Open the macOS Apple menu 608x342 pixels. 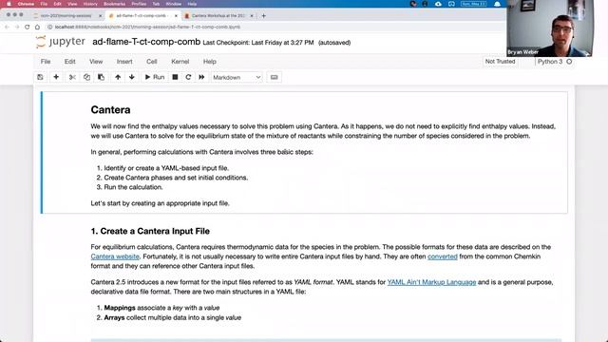click(9, 4)
